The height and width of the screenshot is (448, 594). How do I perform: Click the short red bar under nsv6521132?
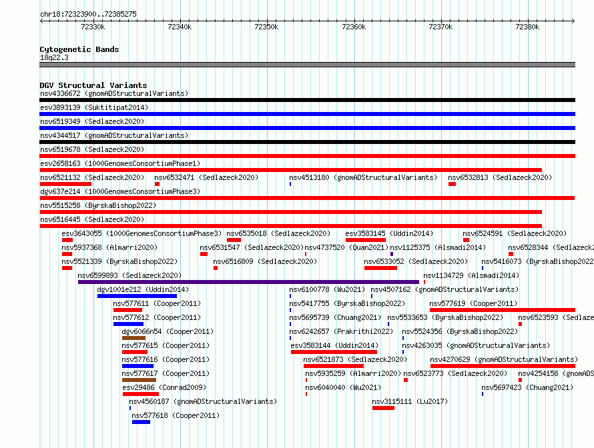(65, 184)
